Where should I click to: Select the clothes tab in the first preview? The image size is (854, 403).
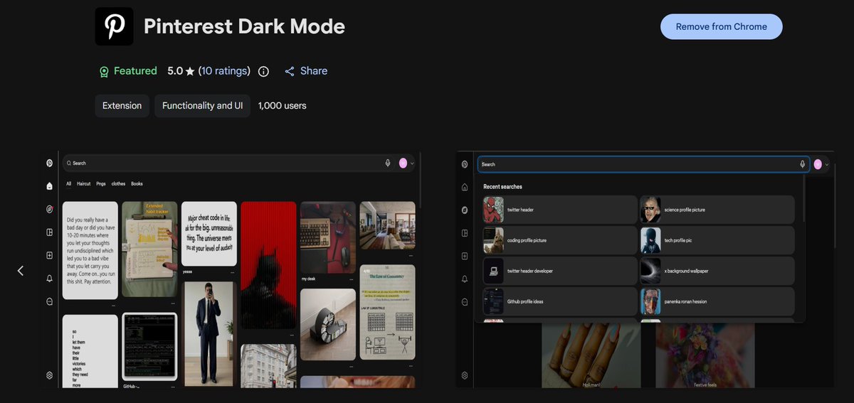tap(118, 183)
